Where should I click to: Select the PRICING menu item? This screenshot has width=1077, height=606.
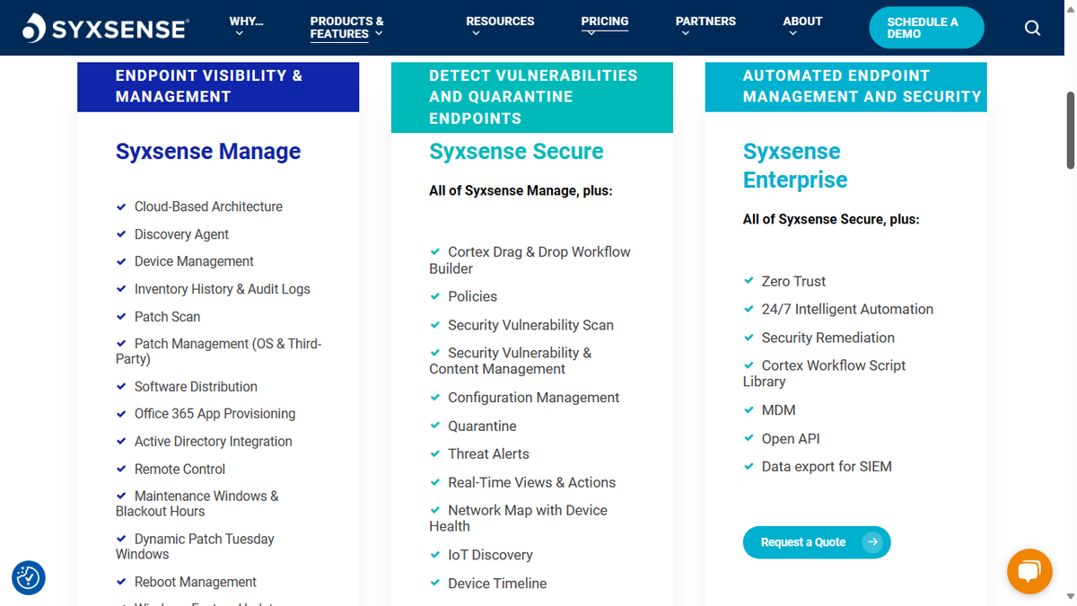coord(604,21)
